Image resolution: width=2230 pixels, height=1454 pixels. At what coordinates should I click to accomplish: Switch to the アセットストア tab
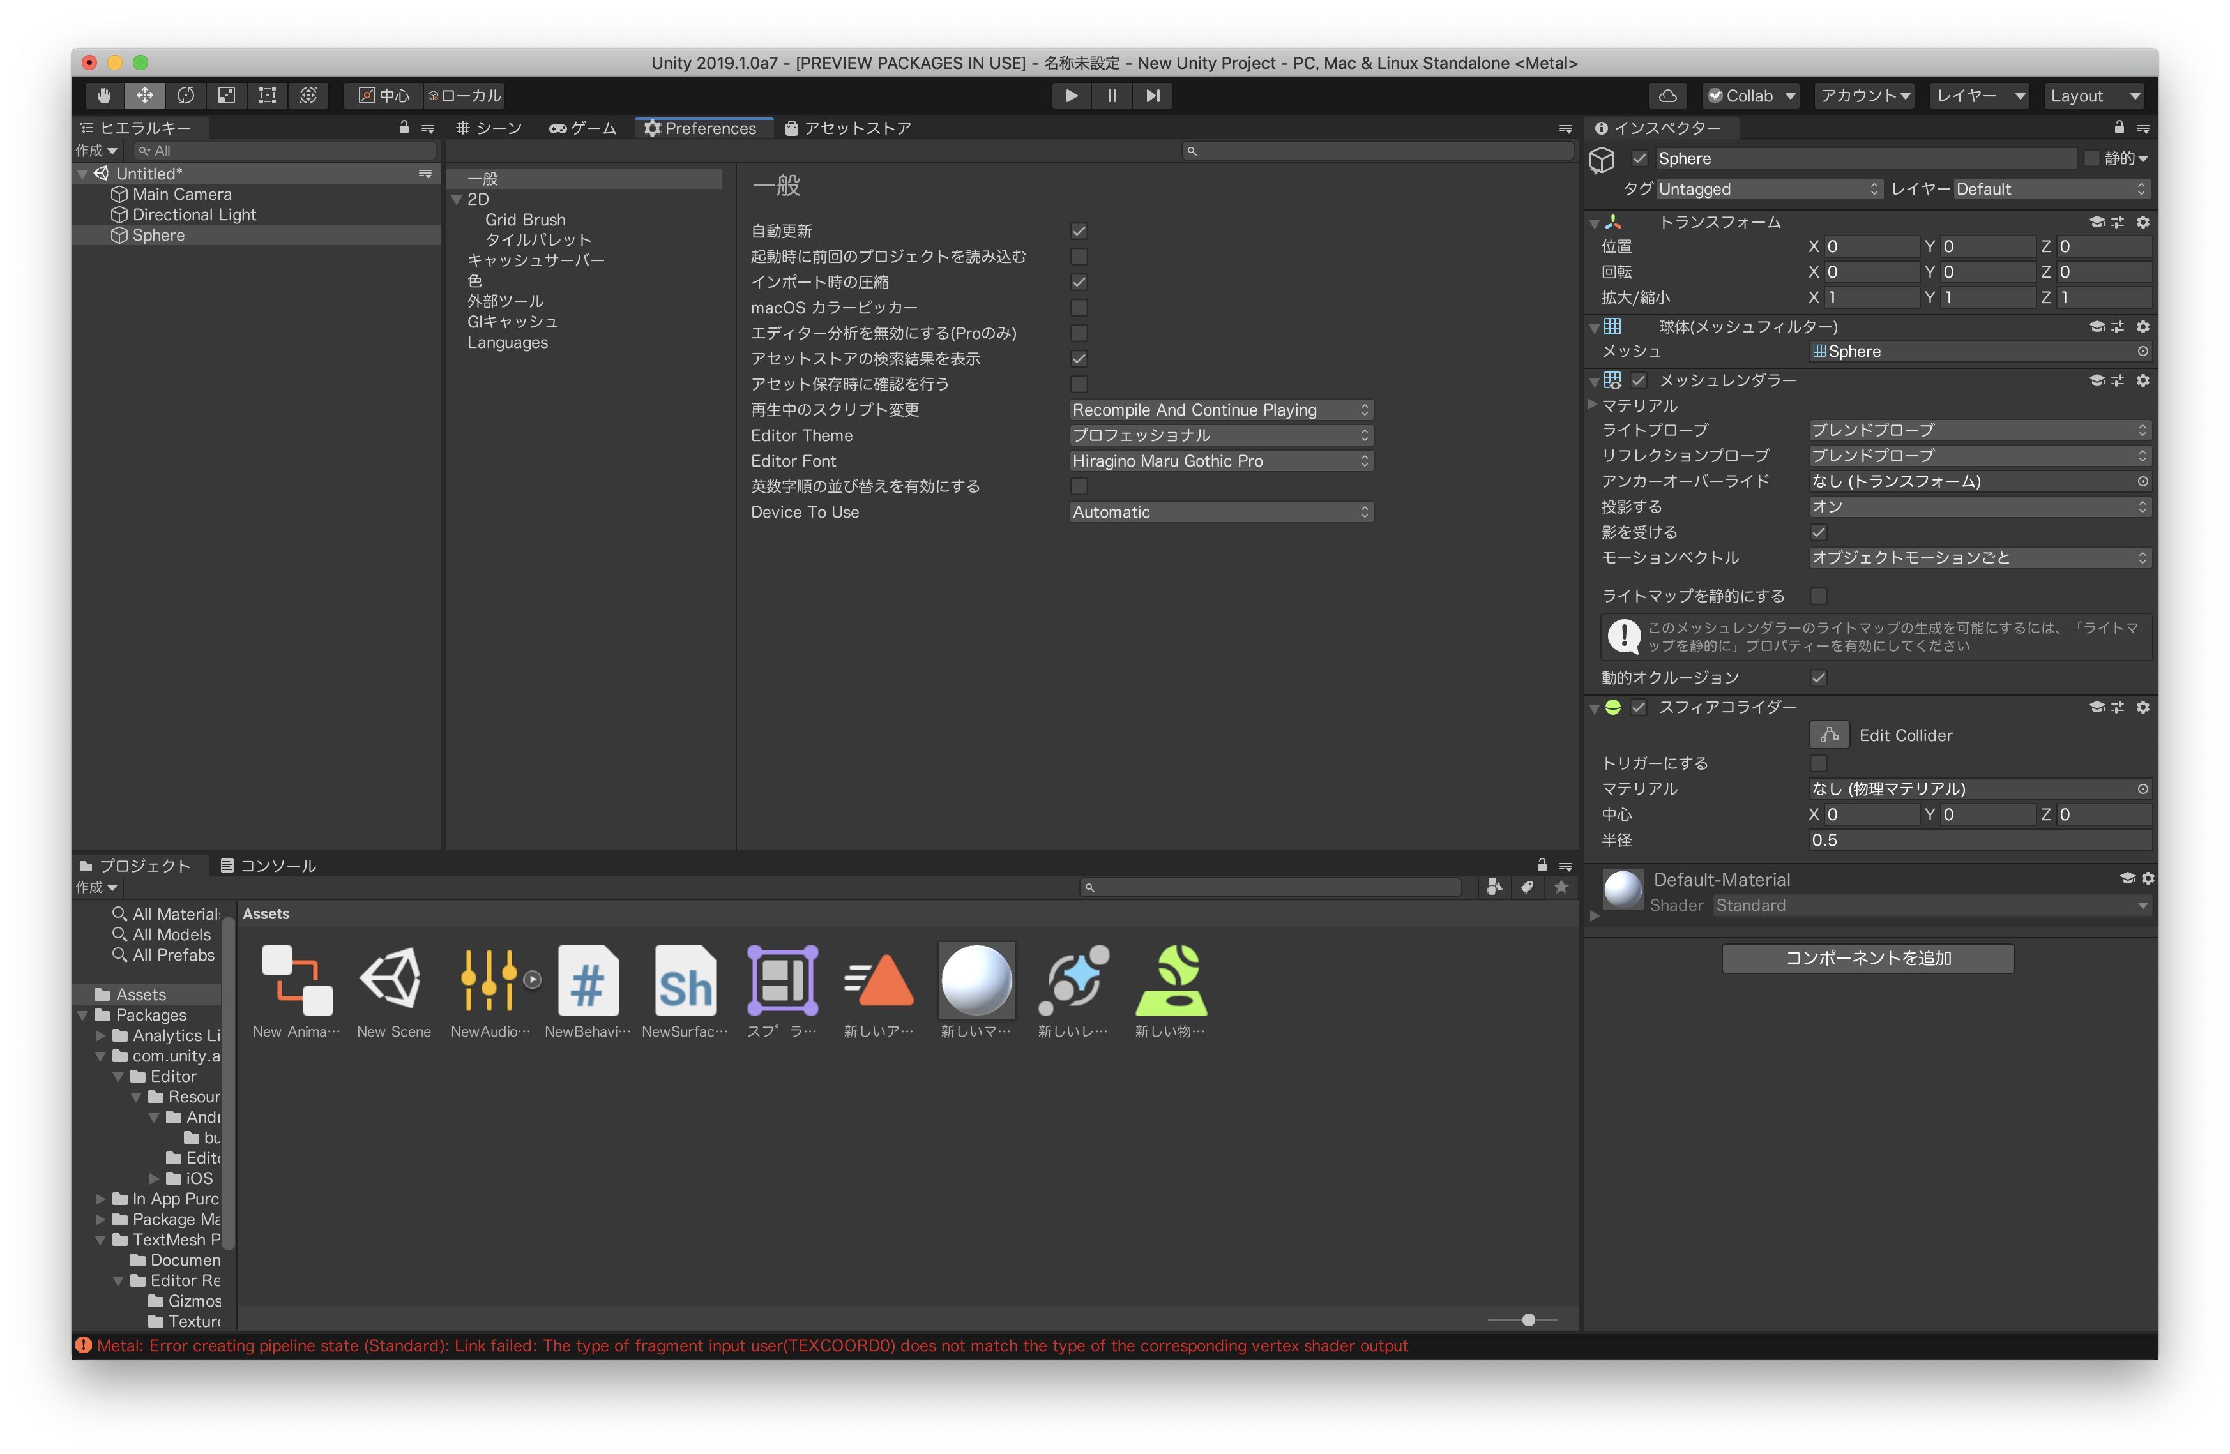(848, 128)
